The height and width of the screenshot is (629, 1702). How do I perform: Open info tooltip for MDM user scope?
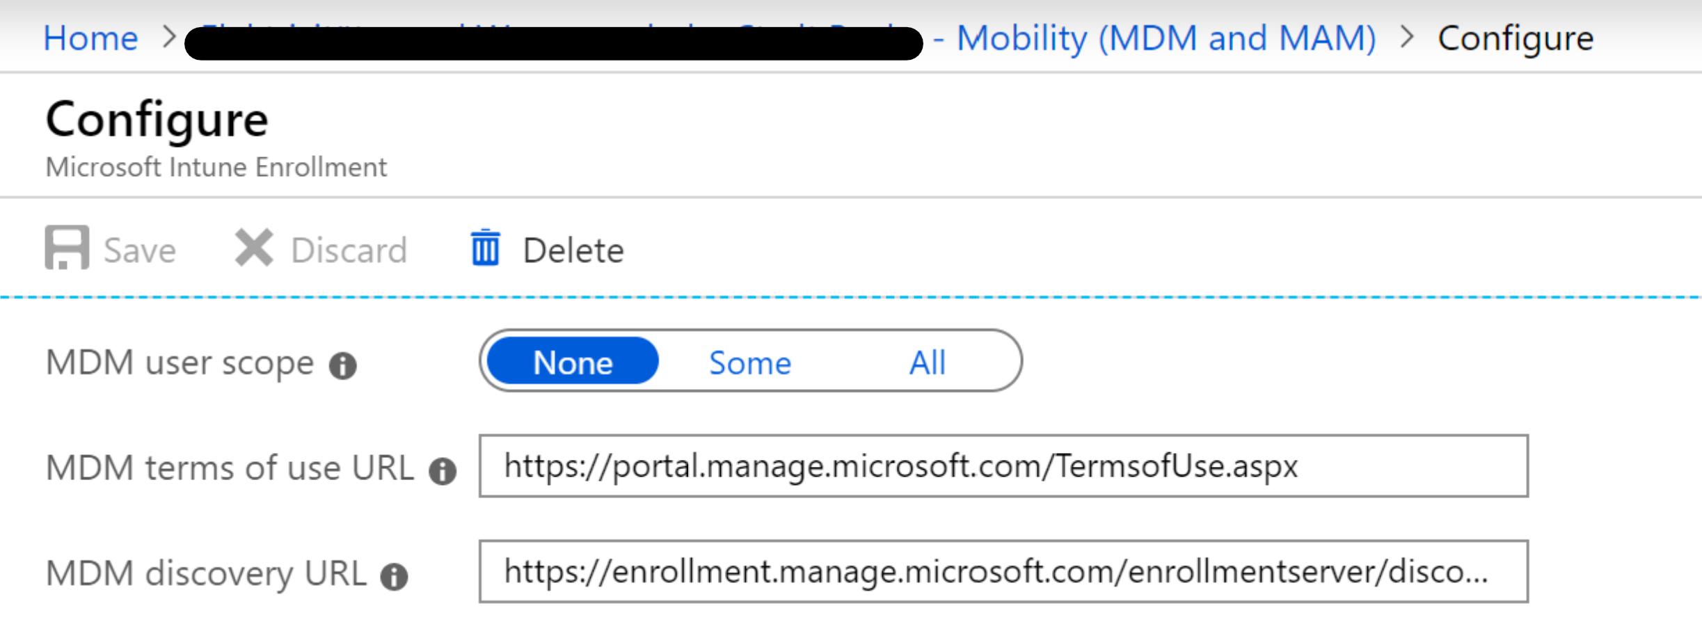pos(343,365)
